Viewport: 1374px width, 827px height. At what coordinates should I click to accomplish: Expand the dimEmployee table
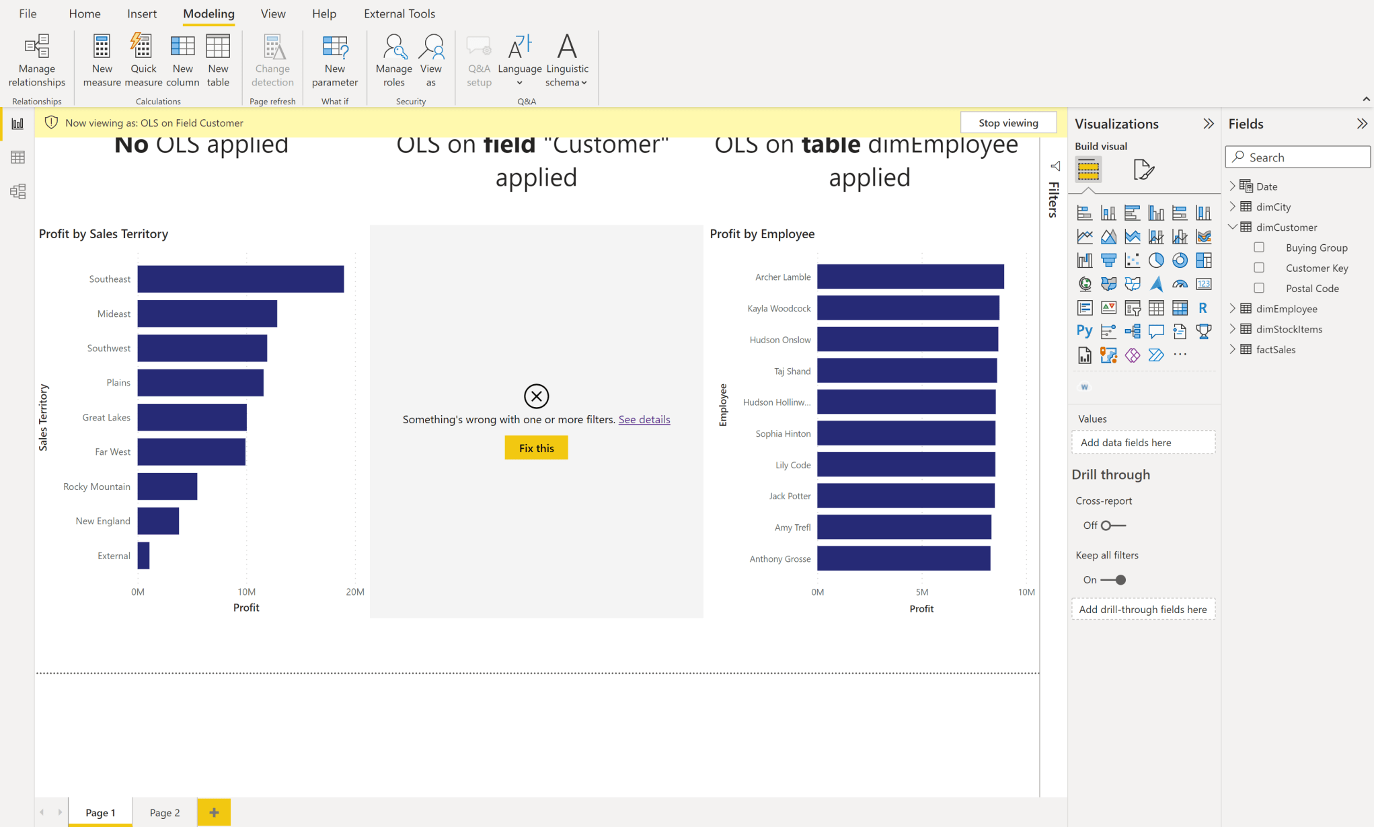tap(1233, 308)
